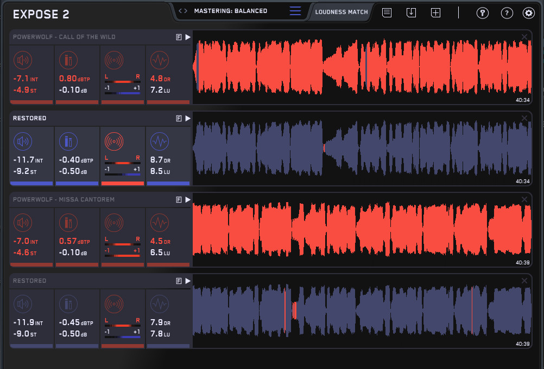544x369 pixels.
Task: Click the -7.1 INT loudness value
Action: coord(26,79)
